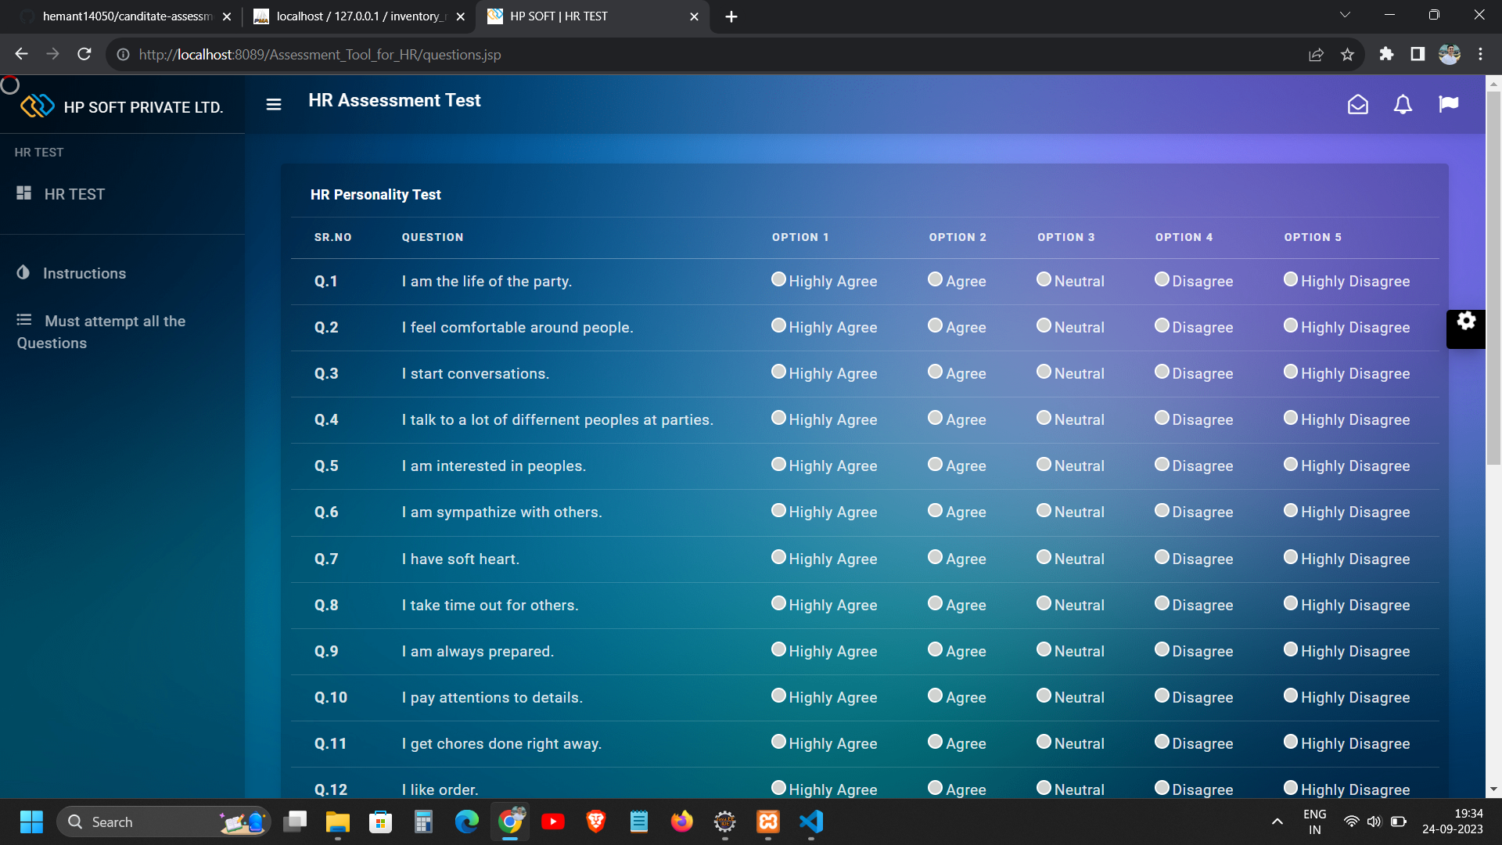
Task: Select Highly Agree for Q.1
Action: point(778,279)
